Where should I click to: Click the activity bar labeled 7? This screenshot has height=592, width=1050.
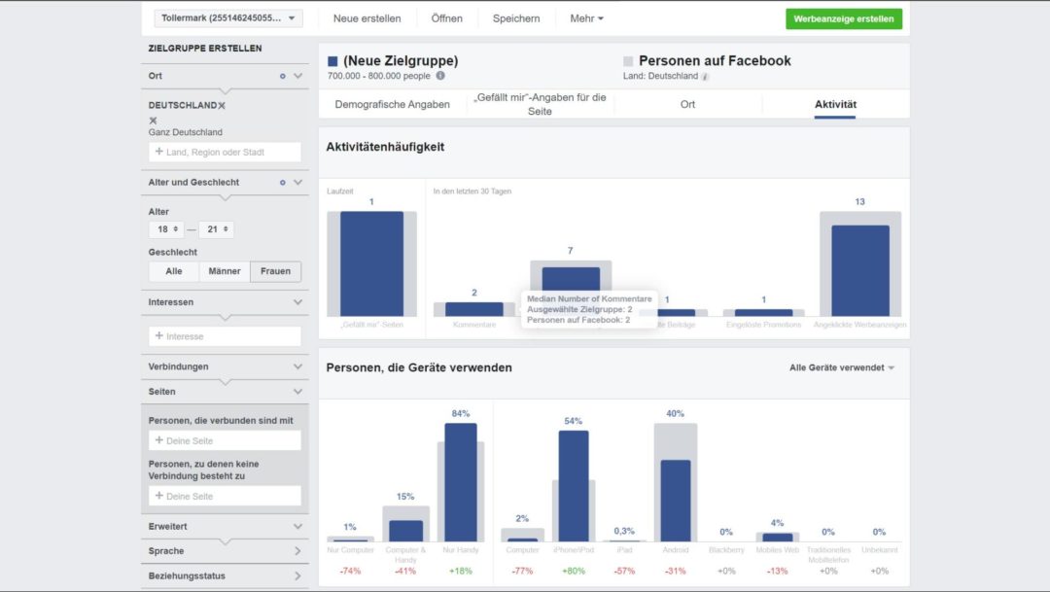click(571, 278)
